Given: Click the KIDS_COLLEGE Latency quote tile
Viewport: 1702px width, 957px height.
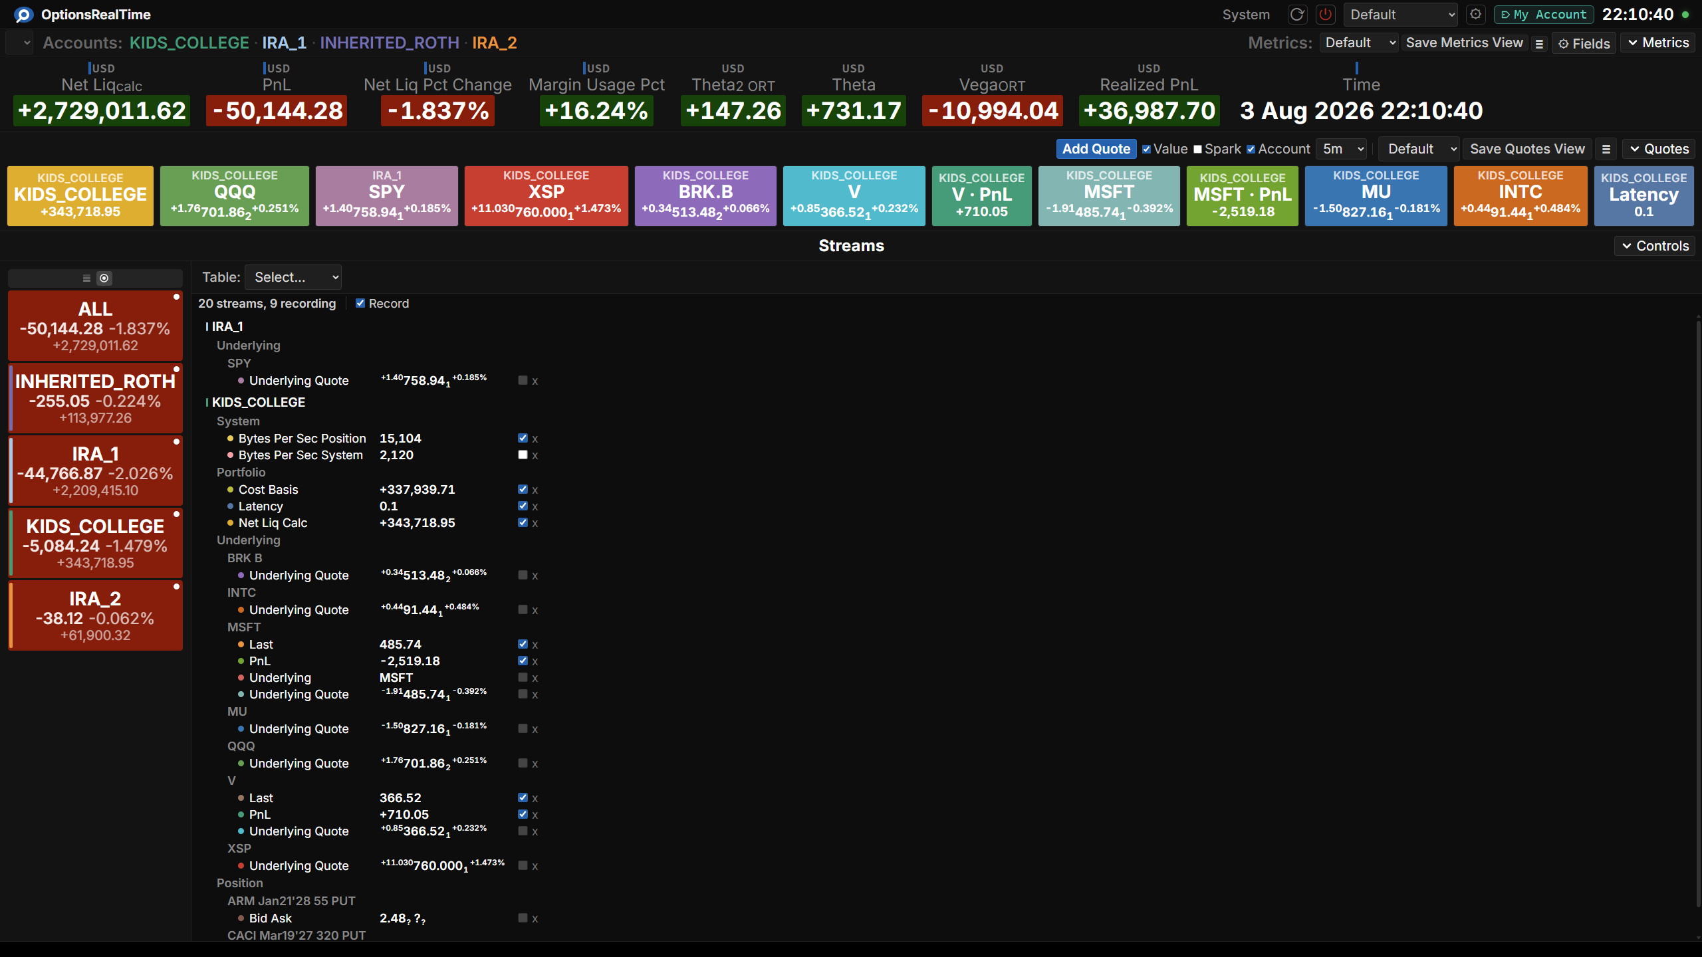Looking at the screenshot, I should point(1643,196).
